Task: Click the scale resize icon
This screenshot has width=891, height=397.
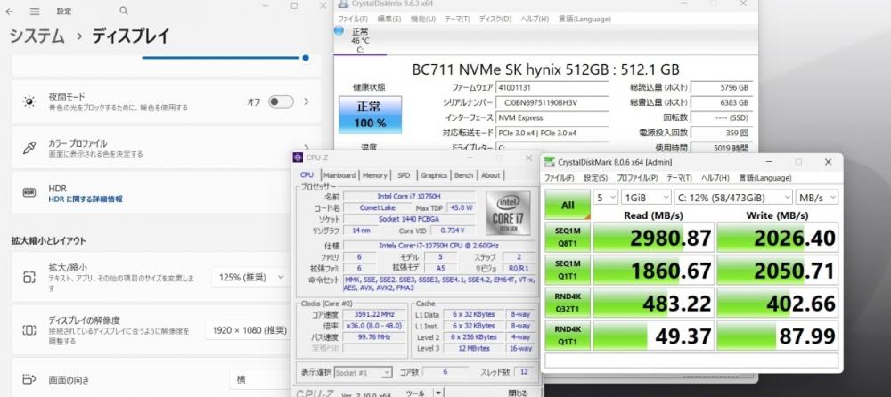Action: [29, 277]
